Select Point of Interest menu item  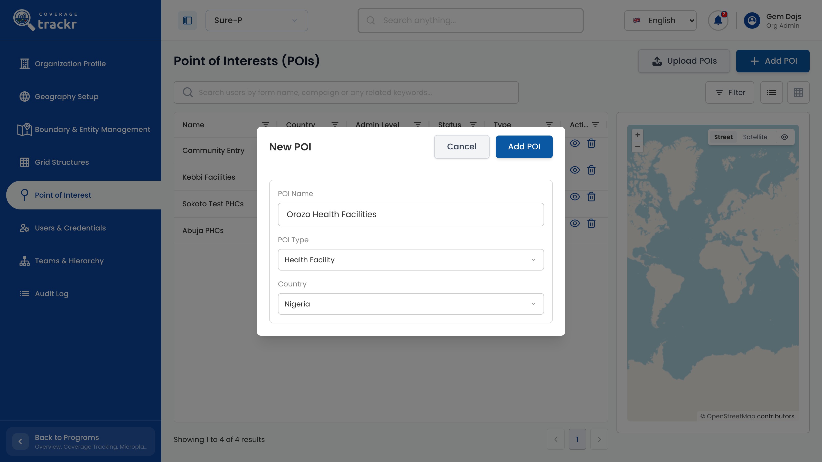(x=83, y=195)
